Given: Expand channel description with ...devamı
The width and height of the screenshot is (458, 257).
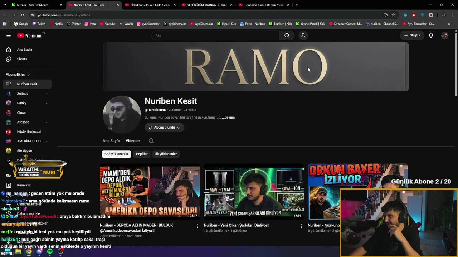Looking at the screenshot, I should 229,117.
